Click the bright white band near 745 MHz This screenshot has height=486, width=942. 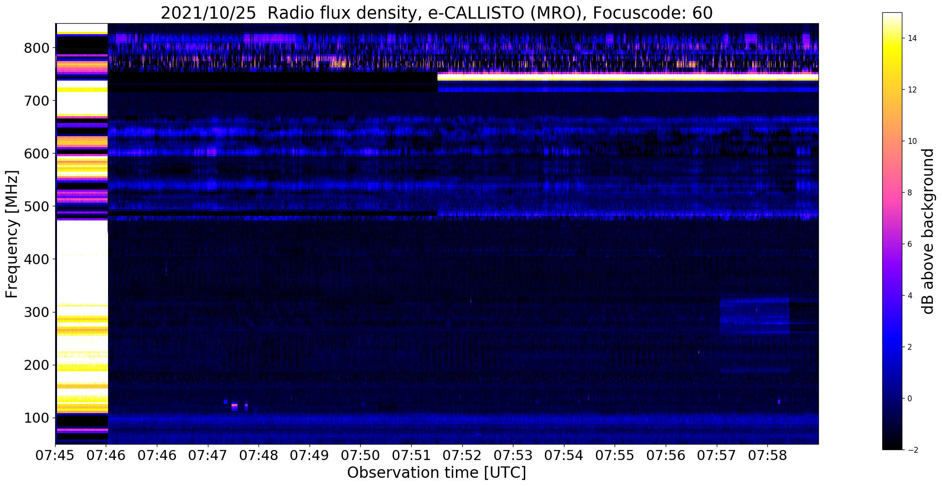[628, 77]
